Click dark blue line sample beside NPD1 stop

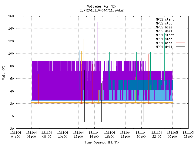[180, 39]
